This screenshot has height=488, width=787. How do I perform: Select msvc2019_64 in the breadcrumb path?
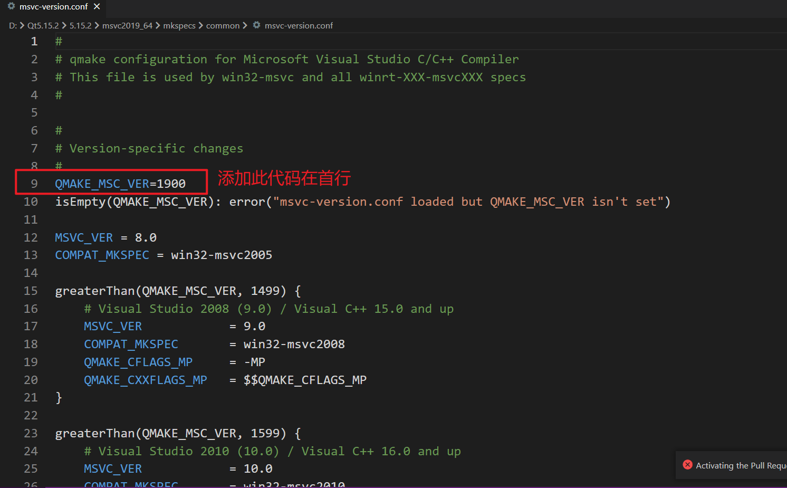tap(127, 25)
